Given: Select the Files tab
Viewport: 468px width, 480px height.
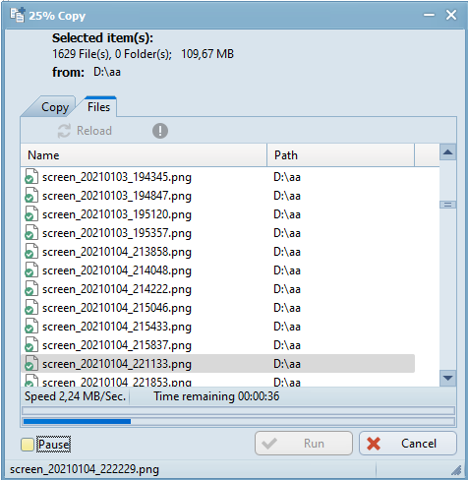Looking at the screenshot, I should pos(98,107).
